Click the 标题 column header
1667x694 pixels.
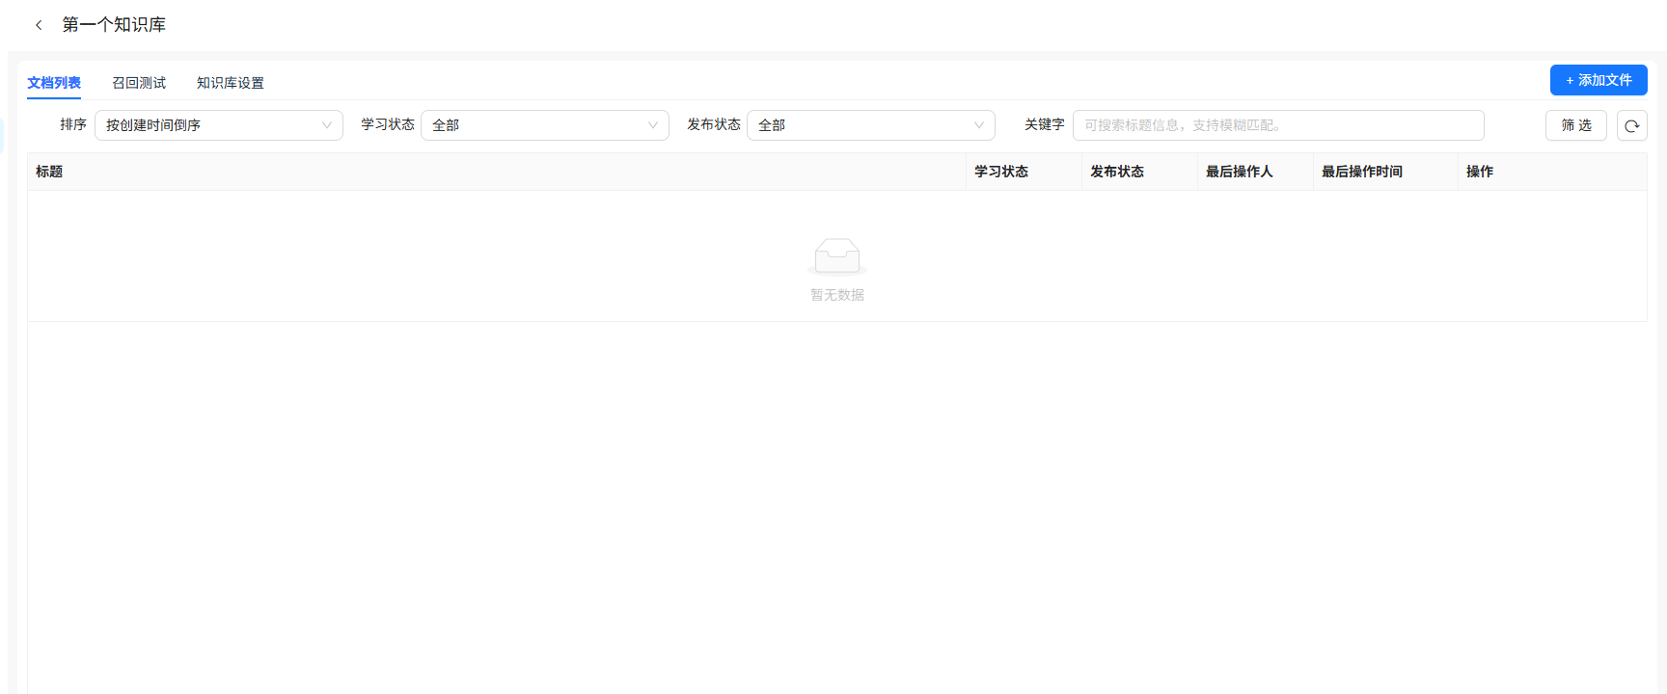tap(49, 172)
